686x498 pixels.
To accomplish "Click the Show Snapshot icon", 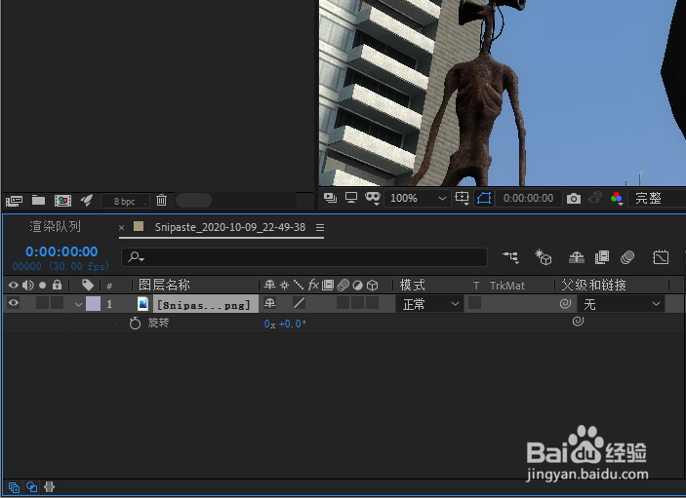I will [595, 198].
